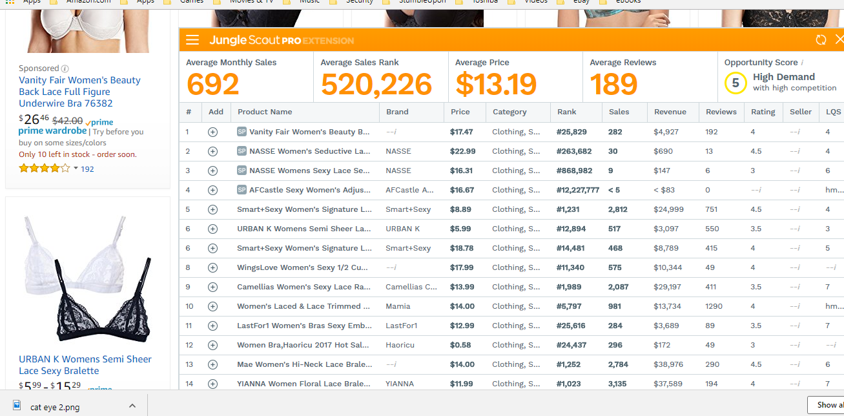Click the SP badge on Vanity Fair row
The image size is (844, 416).
242,132
